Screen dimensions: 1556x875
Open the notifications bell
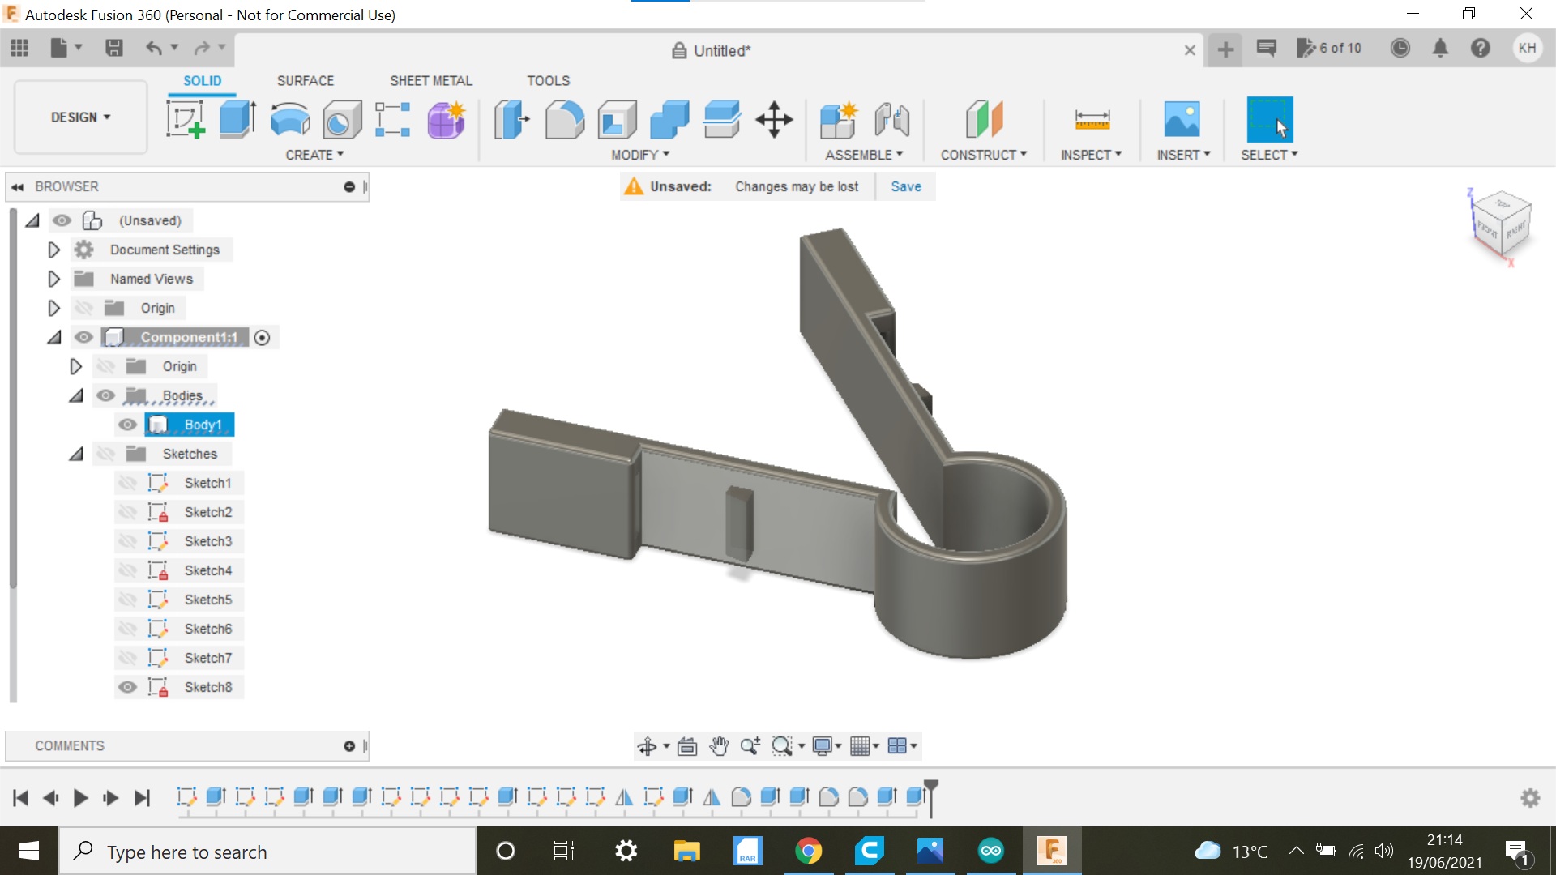(x=1440, y=49)
